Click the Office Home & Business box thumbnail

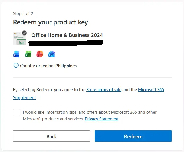[x=19, y=38]
